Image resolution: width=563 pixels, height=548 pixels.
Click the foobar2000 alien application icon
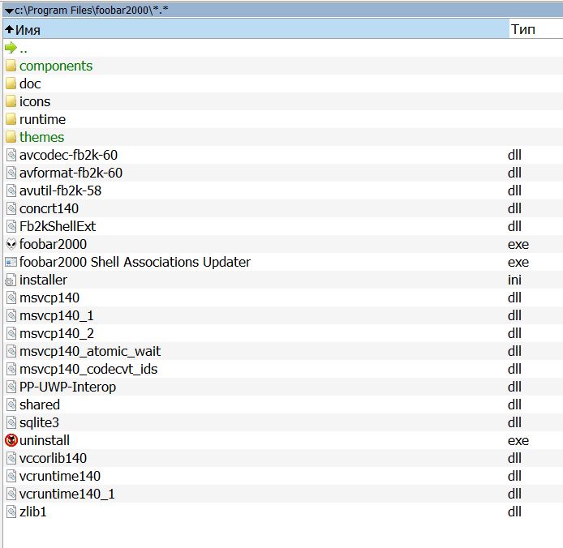tap(11, 244)
